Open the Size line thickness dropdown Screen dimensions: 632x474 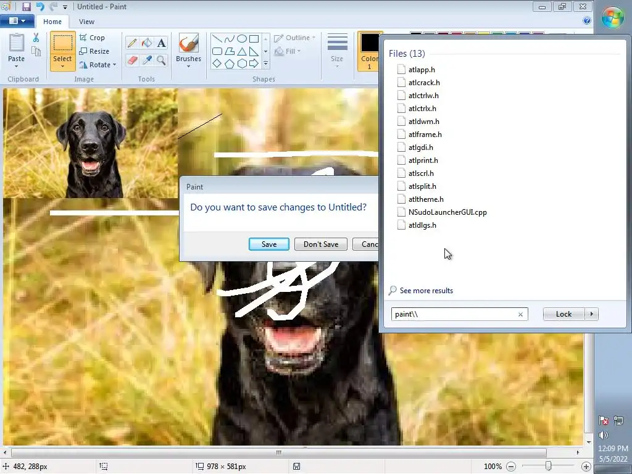337,51
